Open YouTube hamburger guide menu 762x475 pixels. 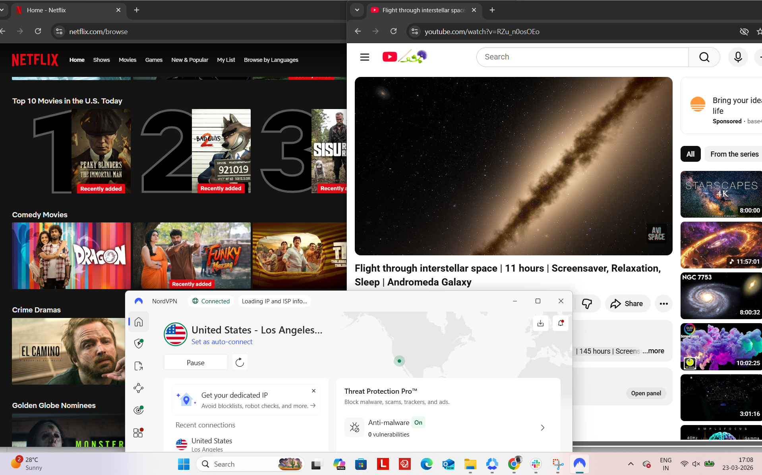coord(365,57)
